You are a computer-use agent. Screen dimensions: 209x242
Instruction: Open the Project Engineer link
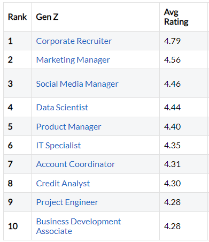[x=67, y=202]
